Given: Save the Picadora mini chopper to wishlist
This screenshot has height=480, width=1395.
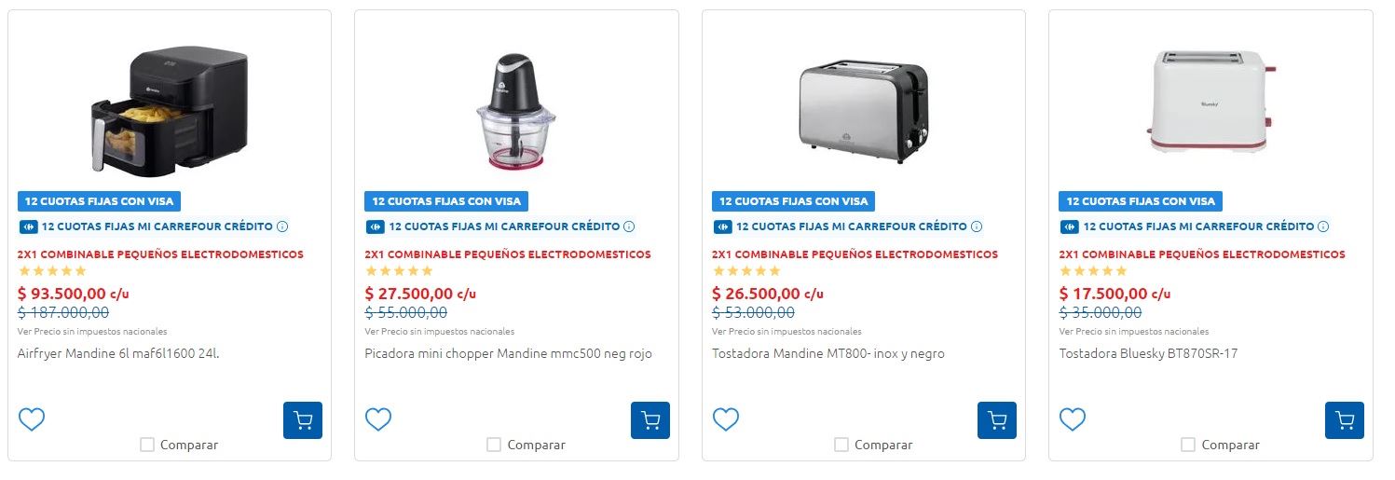Looking at the screenshot, I should click(x=378, y=419).
